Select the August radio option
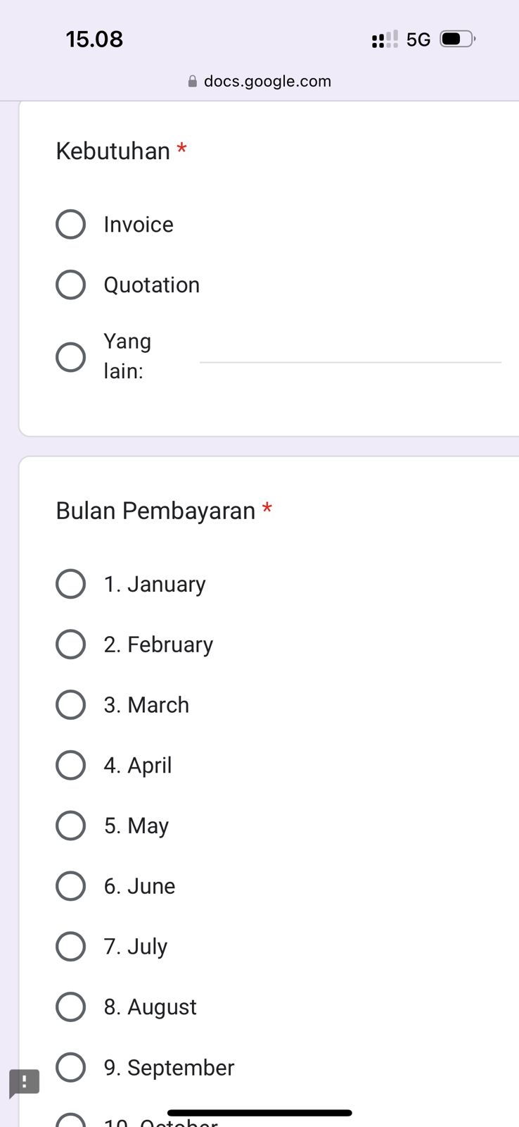The width and height of the screenshot is (519, 1127). click(70, 1007)
